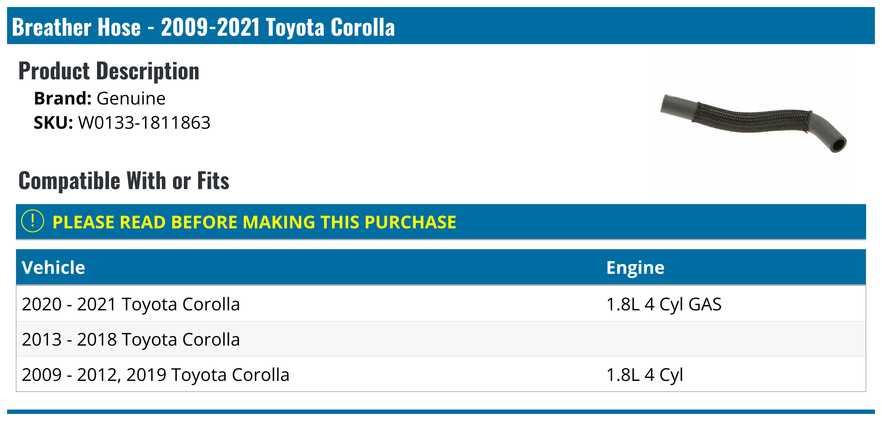882x421 pixels.
Task: Select the 2009 - 2012, 2019 Toyota Corolla row
Action: pos(155,375)
